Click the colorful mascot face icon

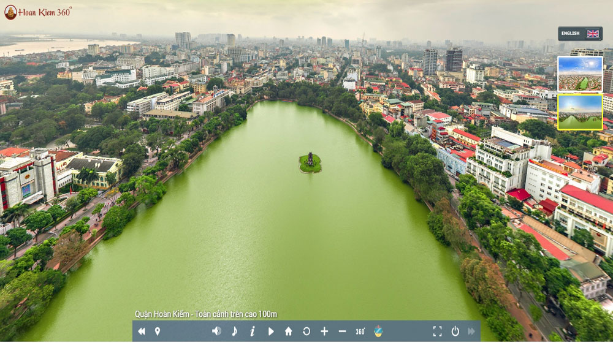(378, 332)
